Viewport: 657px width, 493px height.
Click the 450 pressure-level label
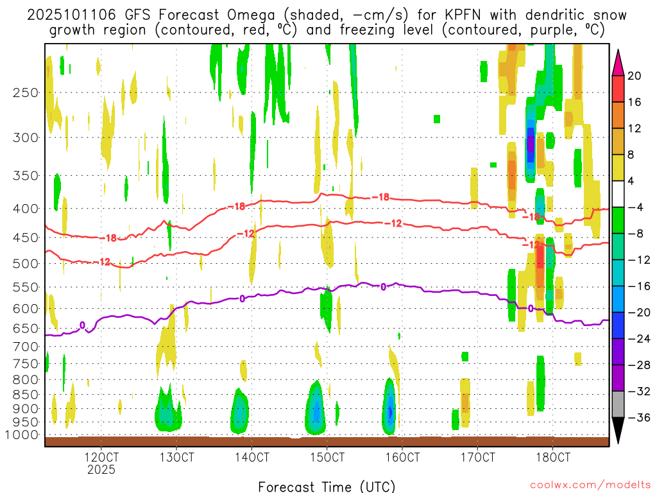(26, 238)
